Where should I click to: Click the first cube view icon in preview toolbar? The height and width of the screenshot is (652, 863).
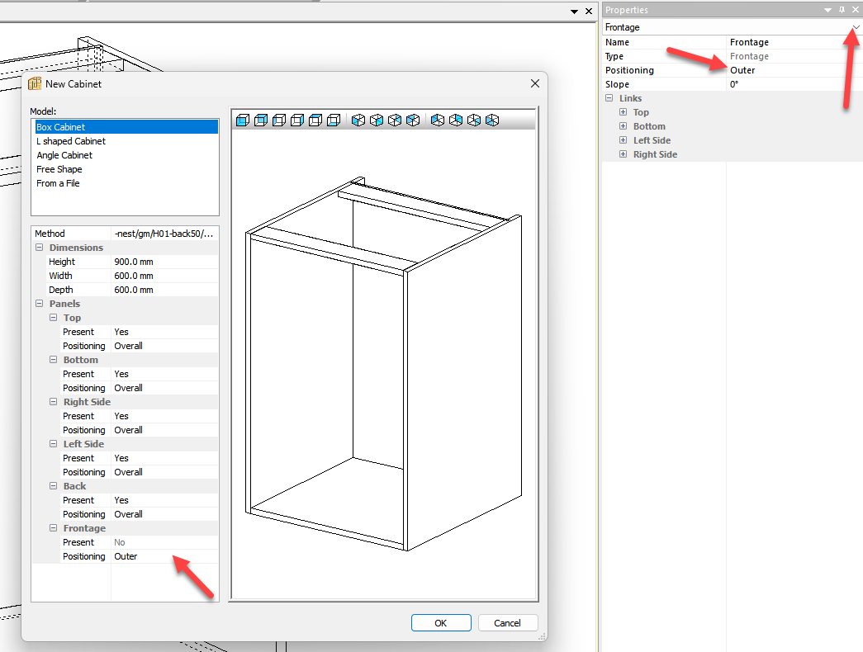click(243, 120)
